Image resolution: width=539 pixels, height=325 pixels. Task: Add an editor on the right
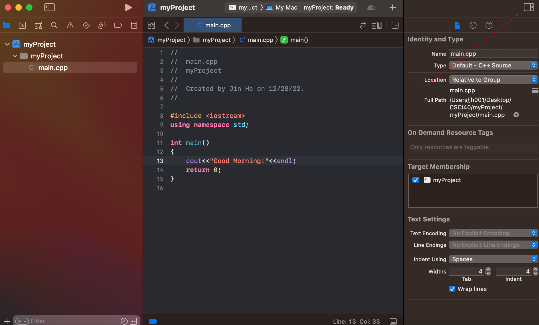395,25
